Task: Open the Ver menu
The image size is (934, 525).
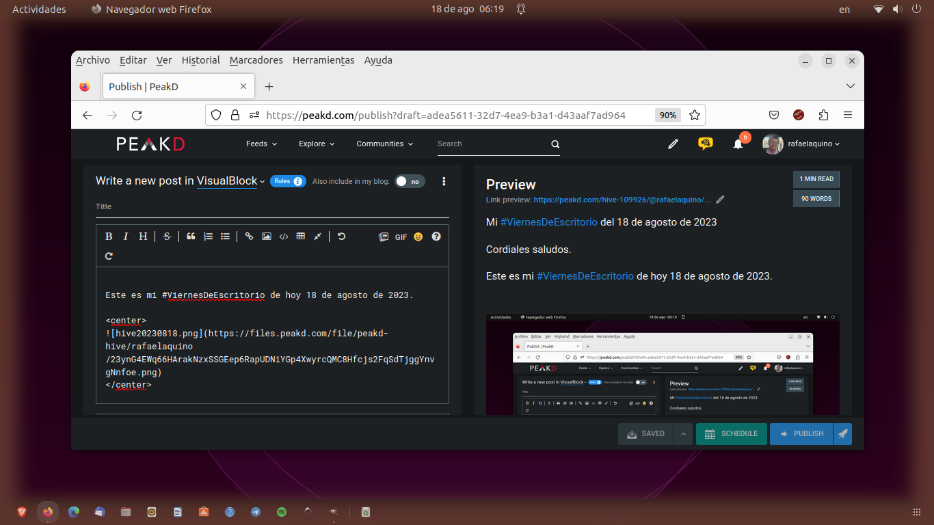Action: pos(164,60)
